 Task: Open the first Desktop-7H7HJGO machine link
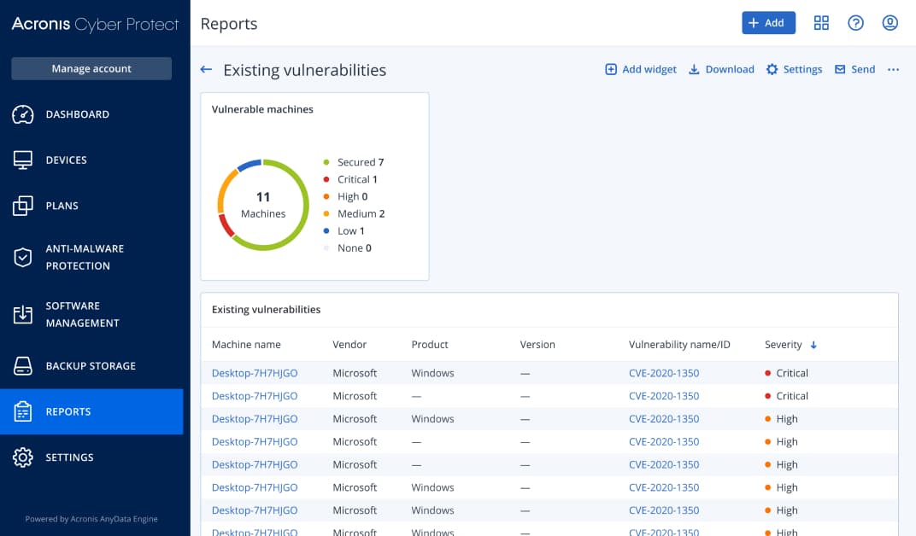254,373
